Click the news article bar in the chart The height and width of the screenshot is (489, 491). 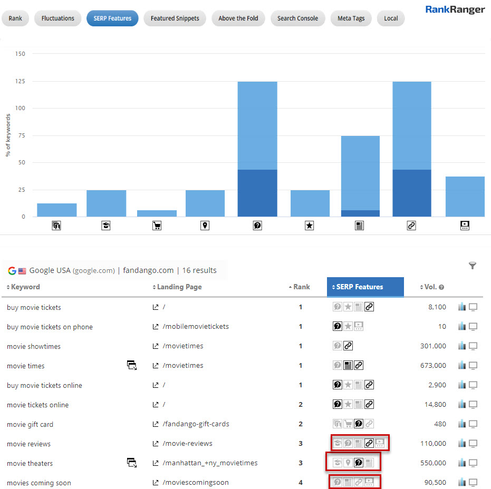[x=360, y=176]
